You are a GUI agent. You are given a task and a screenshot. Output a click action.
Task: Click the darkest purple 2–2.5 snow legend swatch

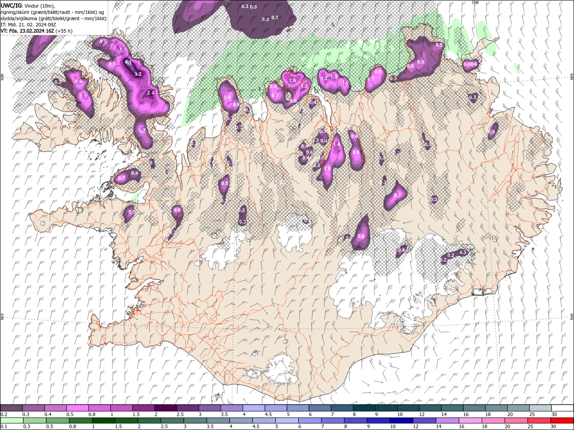166,408
